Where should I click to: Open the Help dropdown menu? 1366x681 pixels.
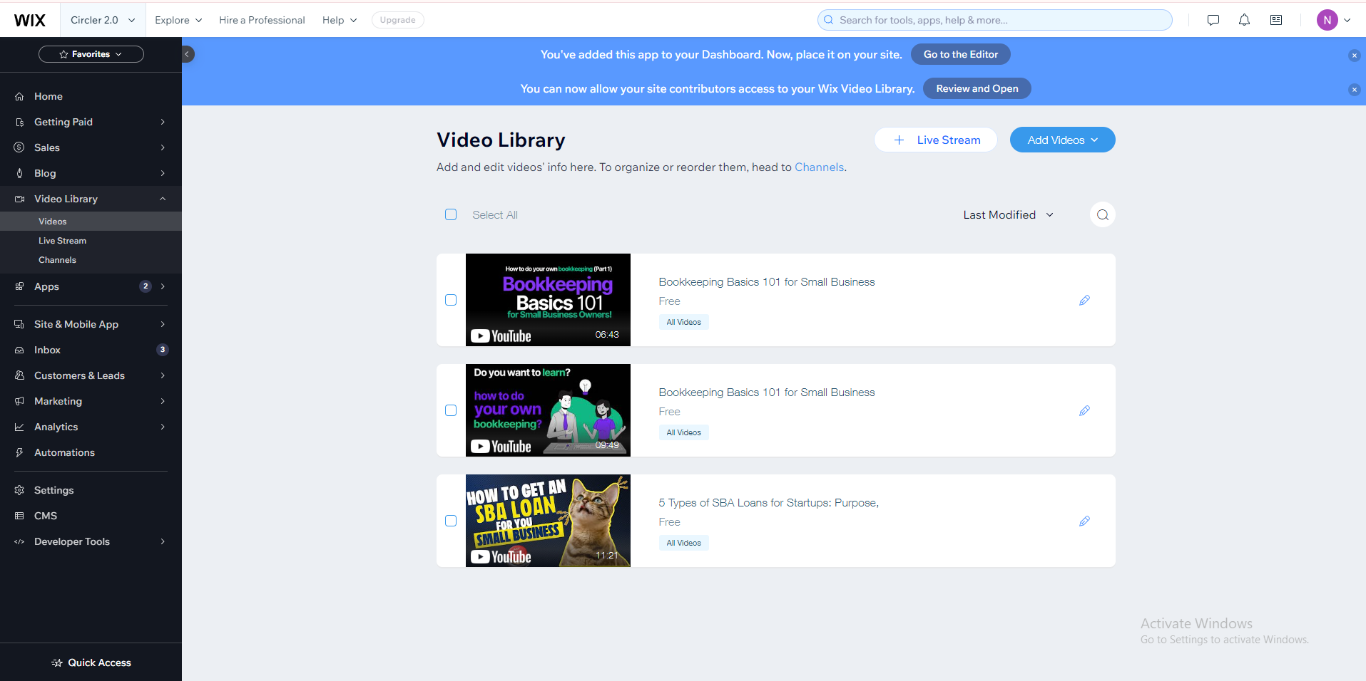340,20
